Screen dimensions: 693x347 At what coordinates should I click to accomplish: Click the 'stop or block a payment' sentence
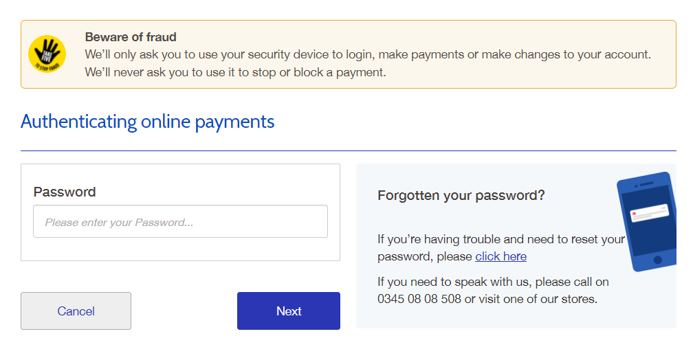[235, 72]
